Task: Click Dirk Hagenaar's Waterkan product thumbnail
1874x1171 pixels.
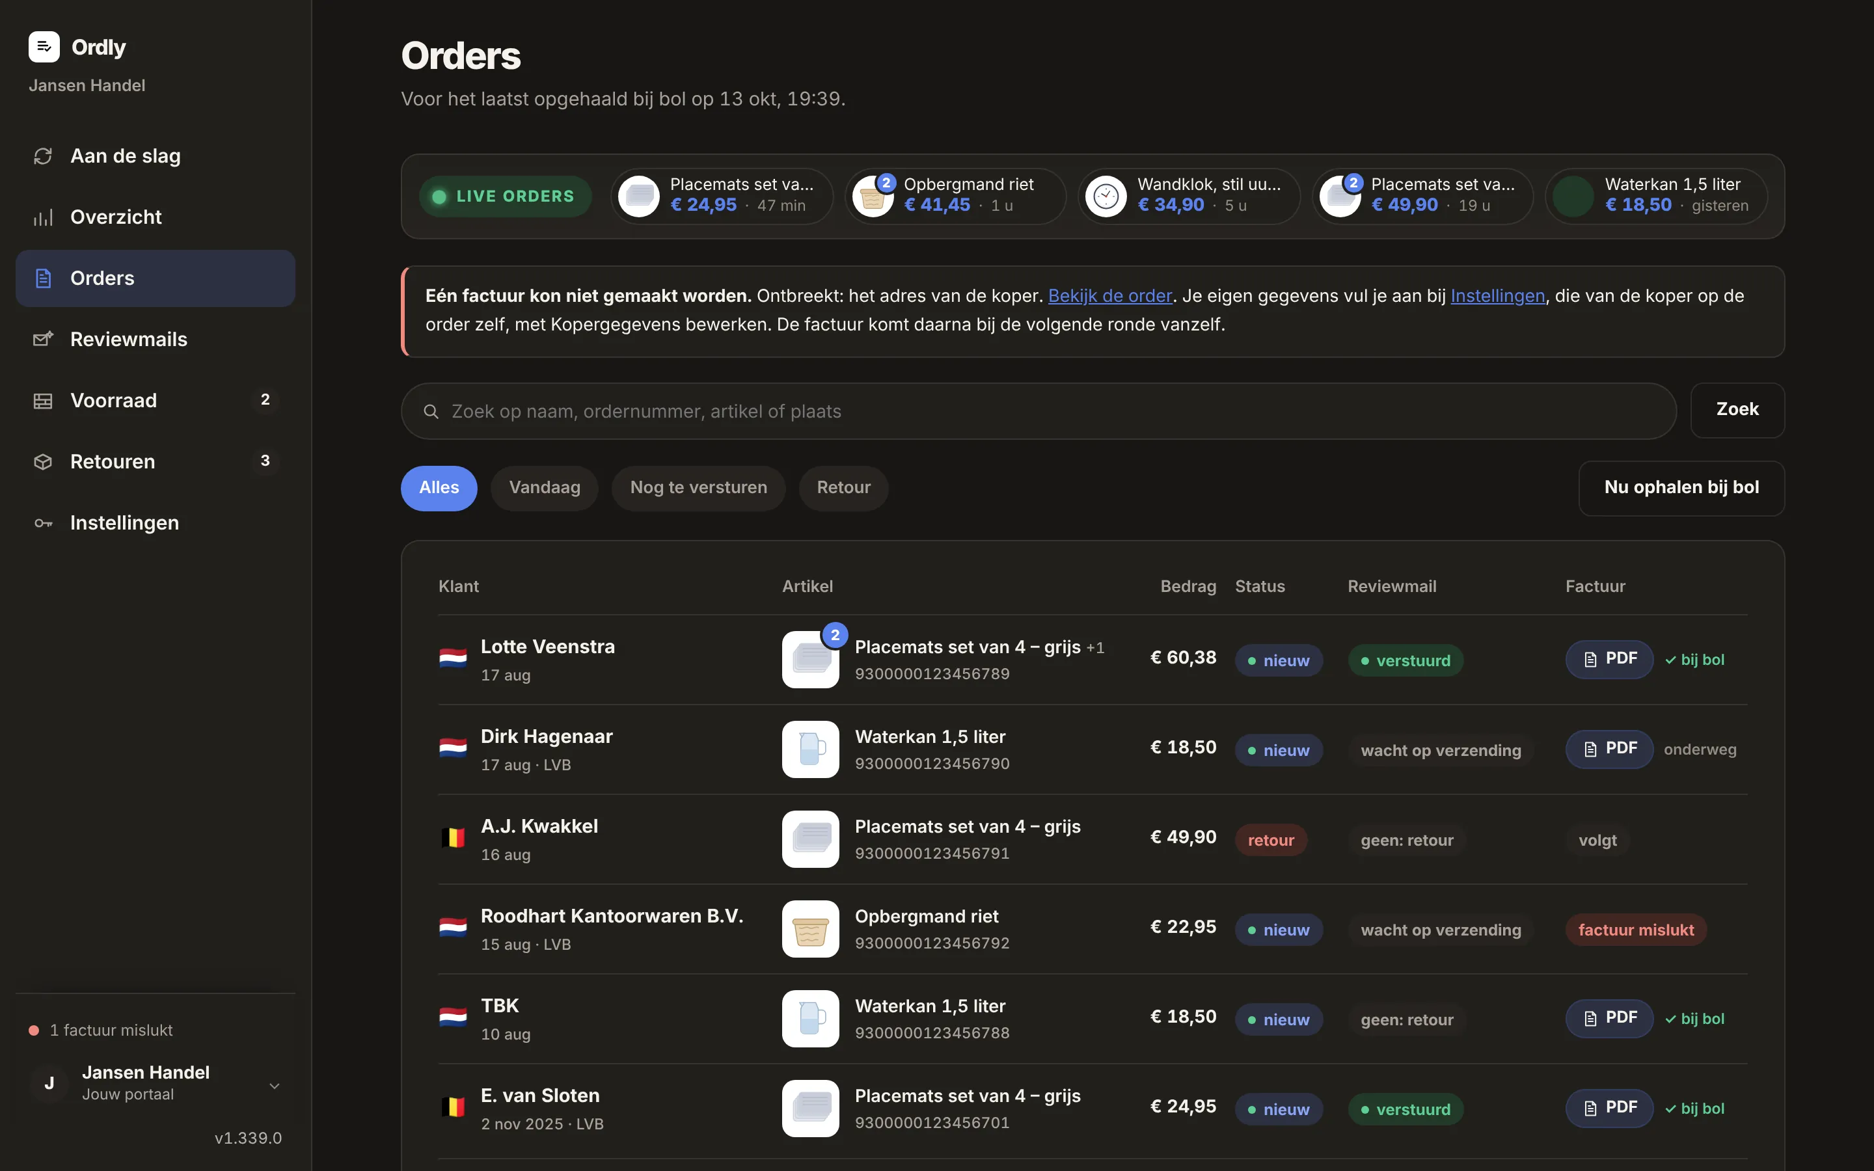Action: [810, 749]
